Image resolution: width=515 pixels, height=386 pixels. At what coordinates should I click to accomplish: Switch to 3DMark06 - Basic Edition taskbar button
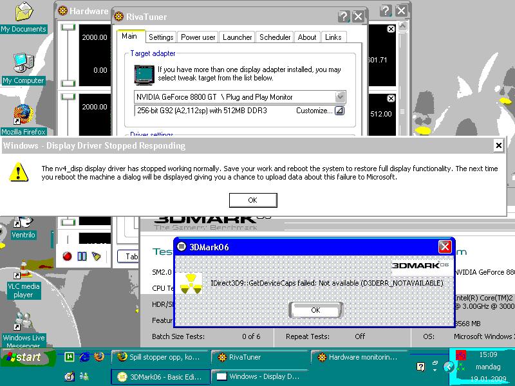pos(160,377)
